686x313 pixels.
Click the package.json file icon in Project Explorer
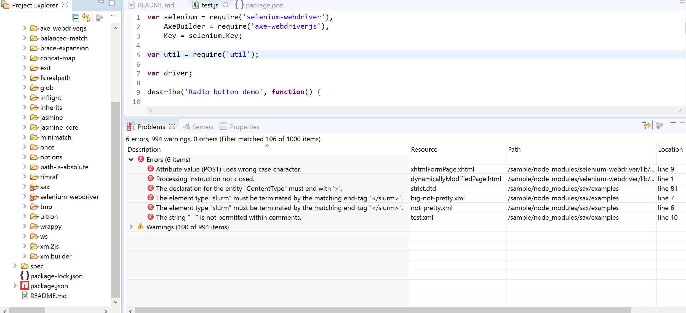(24, 286)
